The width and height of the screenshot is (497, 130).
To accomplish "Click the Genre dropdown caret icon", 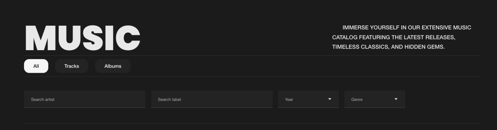I will pos(396,99).
